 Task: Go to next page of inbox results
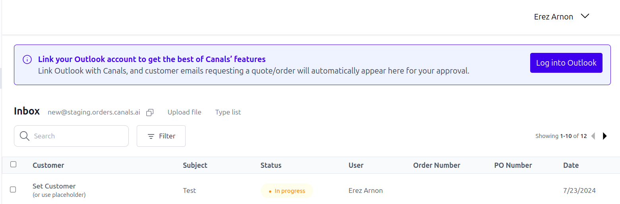point(605,136)
